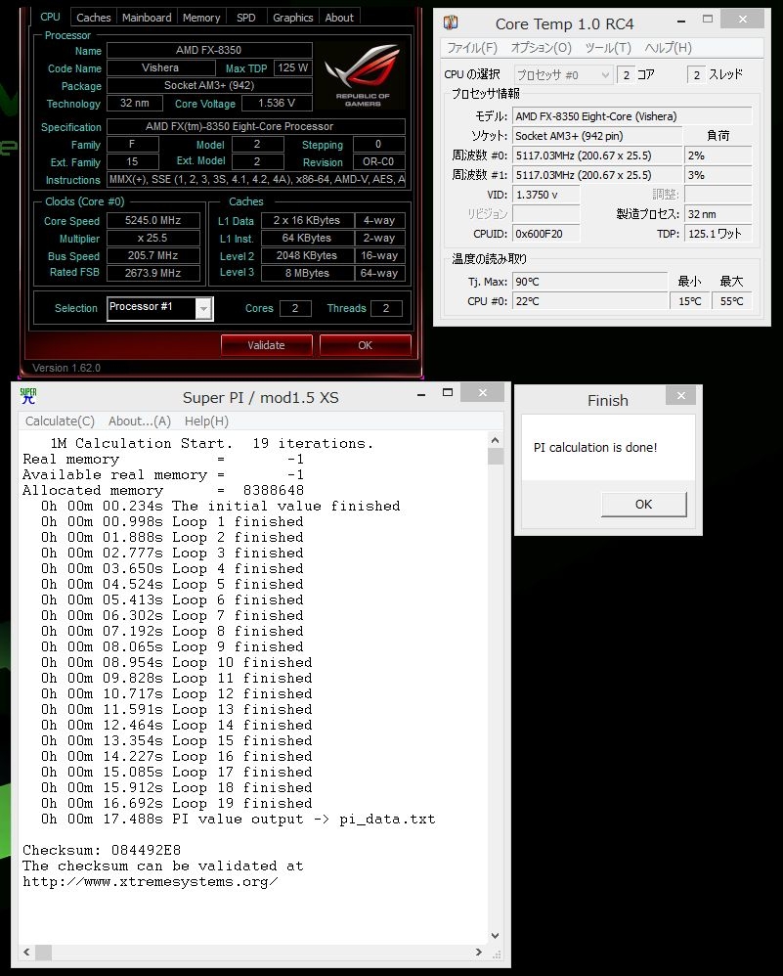
Task: Click the Rated FSB 2673.9 MHz value
Action: (153, 273)
